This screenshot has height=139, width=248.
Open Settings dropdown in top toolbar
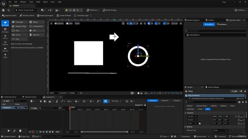pyautogui.click(x=240, y=10)
